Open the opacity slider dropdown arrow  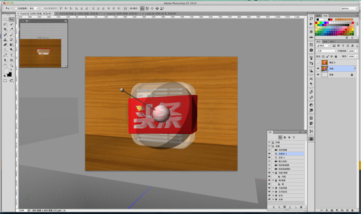click(x=357, y=51)
